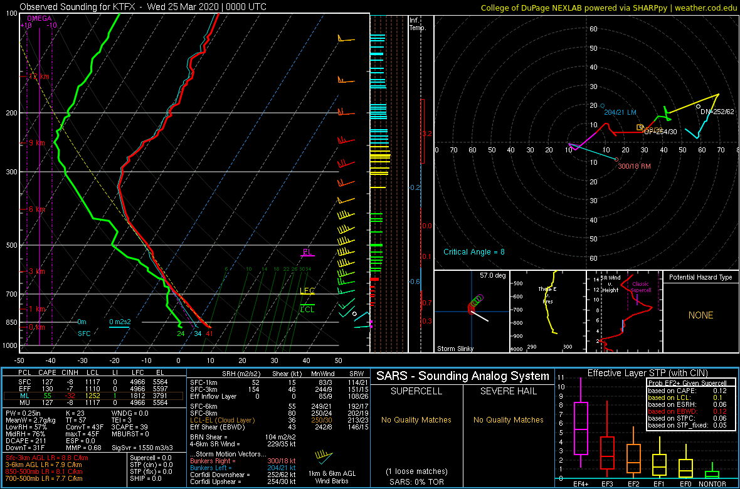Click the 1km & 6km AGL wind barb icon
This screenshot has width=740, height=489.
[324, 457]
